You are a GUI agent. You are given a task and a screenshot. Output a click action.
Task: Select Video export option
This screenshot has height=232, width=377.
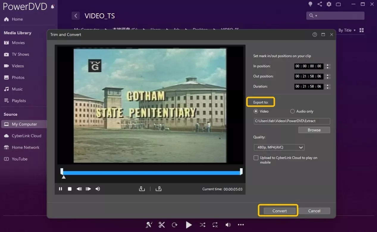tap(261, 111)
